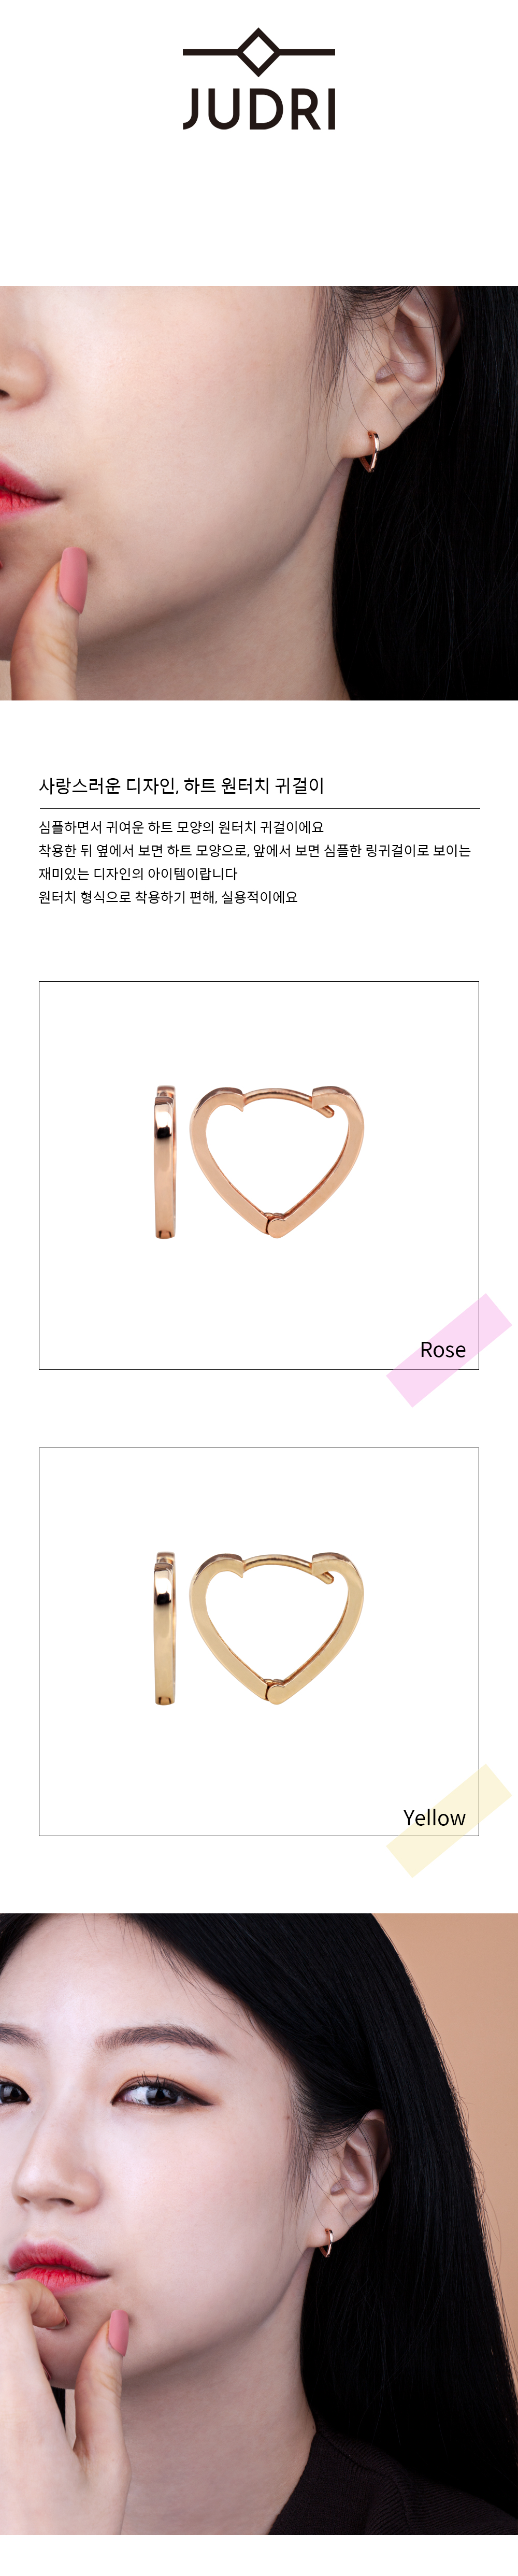
Task: Select the Yellow color label tag
Action: point(435,1817)
